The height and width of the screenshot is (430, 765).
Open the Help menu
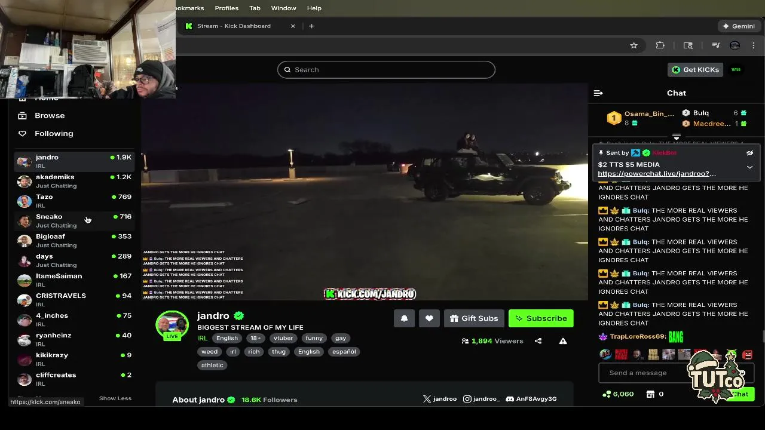pyautogui.click(x=314, y=8)
